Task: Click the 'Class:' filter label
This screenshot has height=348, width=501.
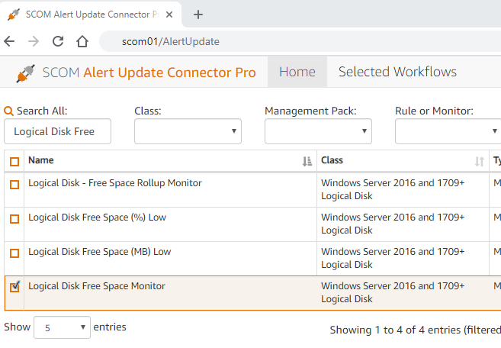Action: tap(148, 111)
